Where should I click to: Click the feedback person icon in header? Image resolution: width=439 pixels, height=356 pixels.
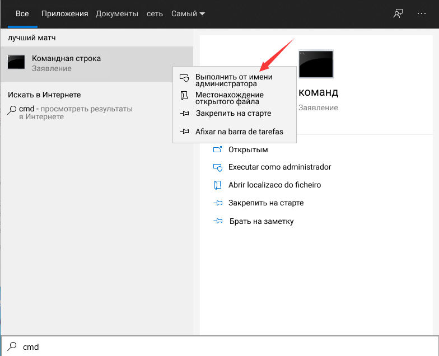[x=398, y=13]
